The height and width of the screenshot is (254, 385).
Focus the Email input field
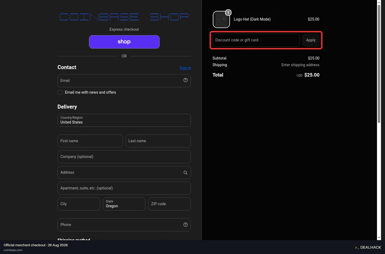(x=124, y=81)
